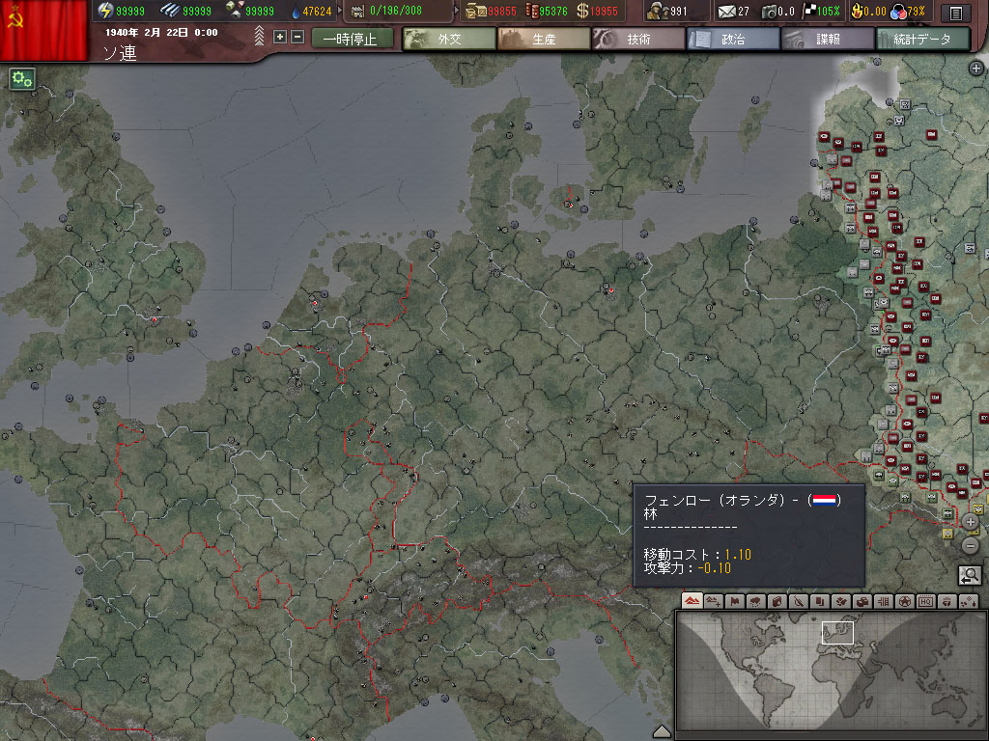Screen dimensions: 989x741
Task: Open the 統計データ statistics tab
Action: click(x=922, y=39)
